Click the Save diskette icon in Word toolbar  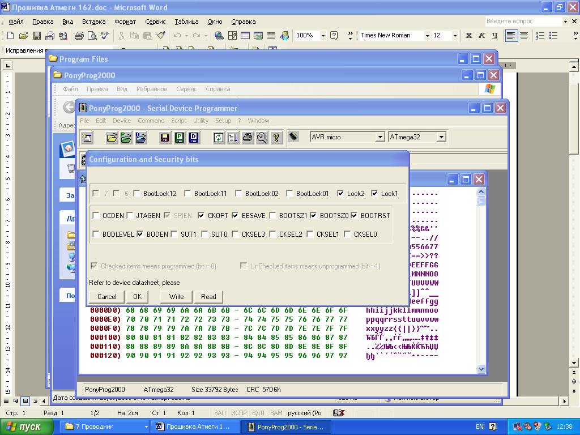tap(37, 36)
